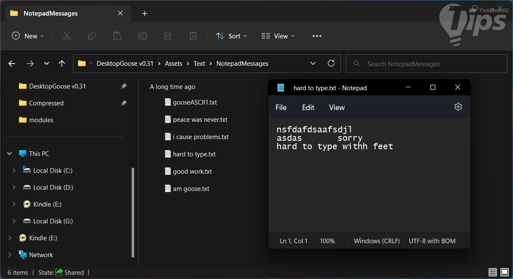
Task: Refresh the current folder view
Action: tap(331, 64)
